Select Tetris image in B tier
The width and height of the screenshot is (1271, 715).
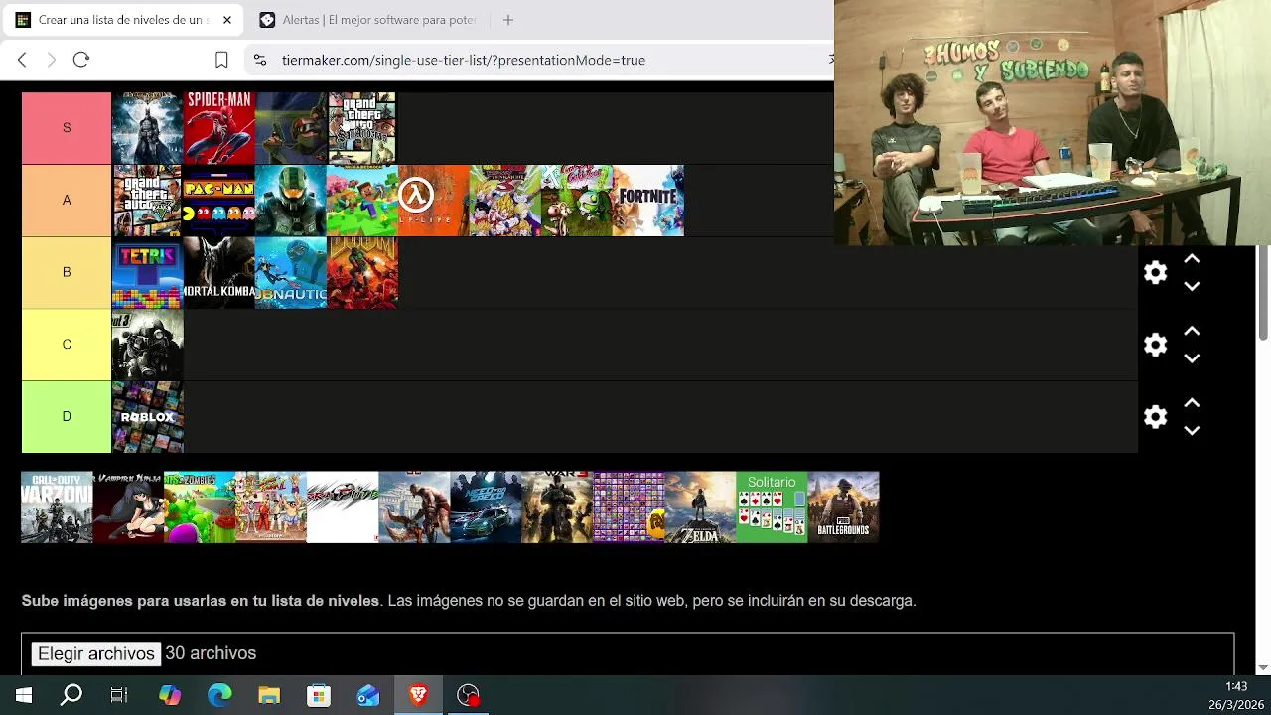tap(147, 273)
